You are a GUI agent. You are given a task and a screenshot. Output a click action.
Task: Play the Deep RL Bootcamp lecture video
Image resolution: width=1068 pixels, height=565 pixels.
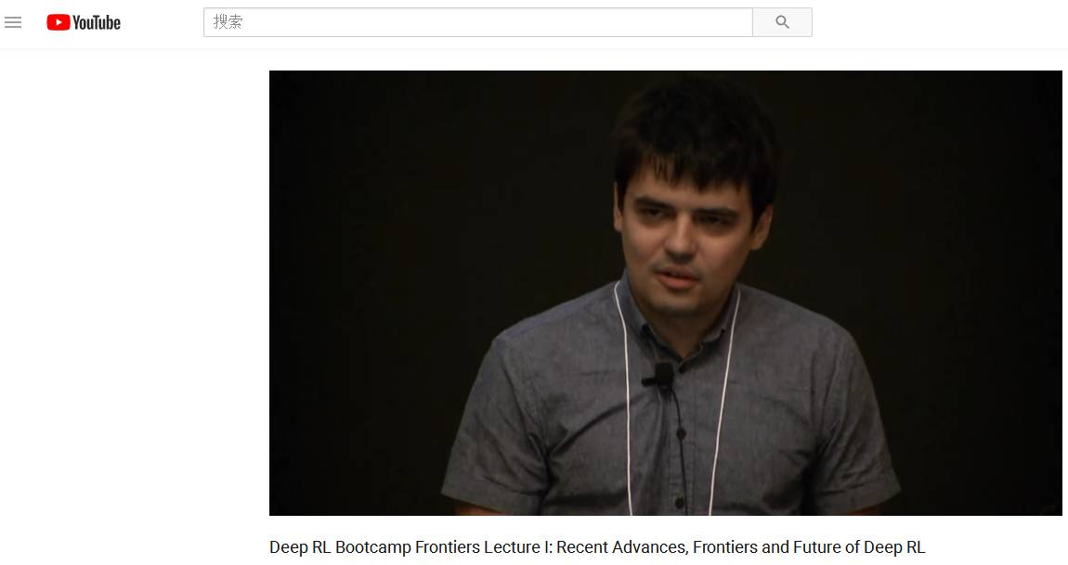[x=666, y=293]
